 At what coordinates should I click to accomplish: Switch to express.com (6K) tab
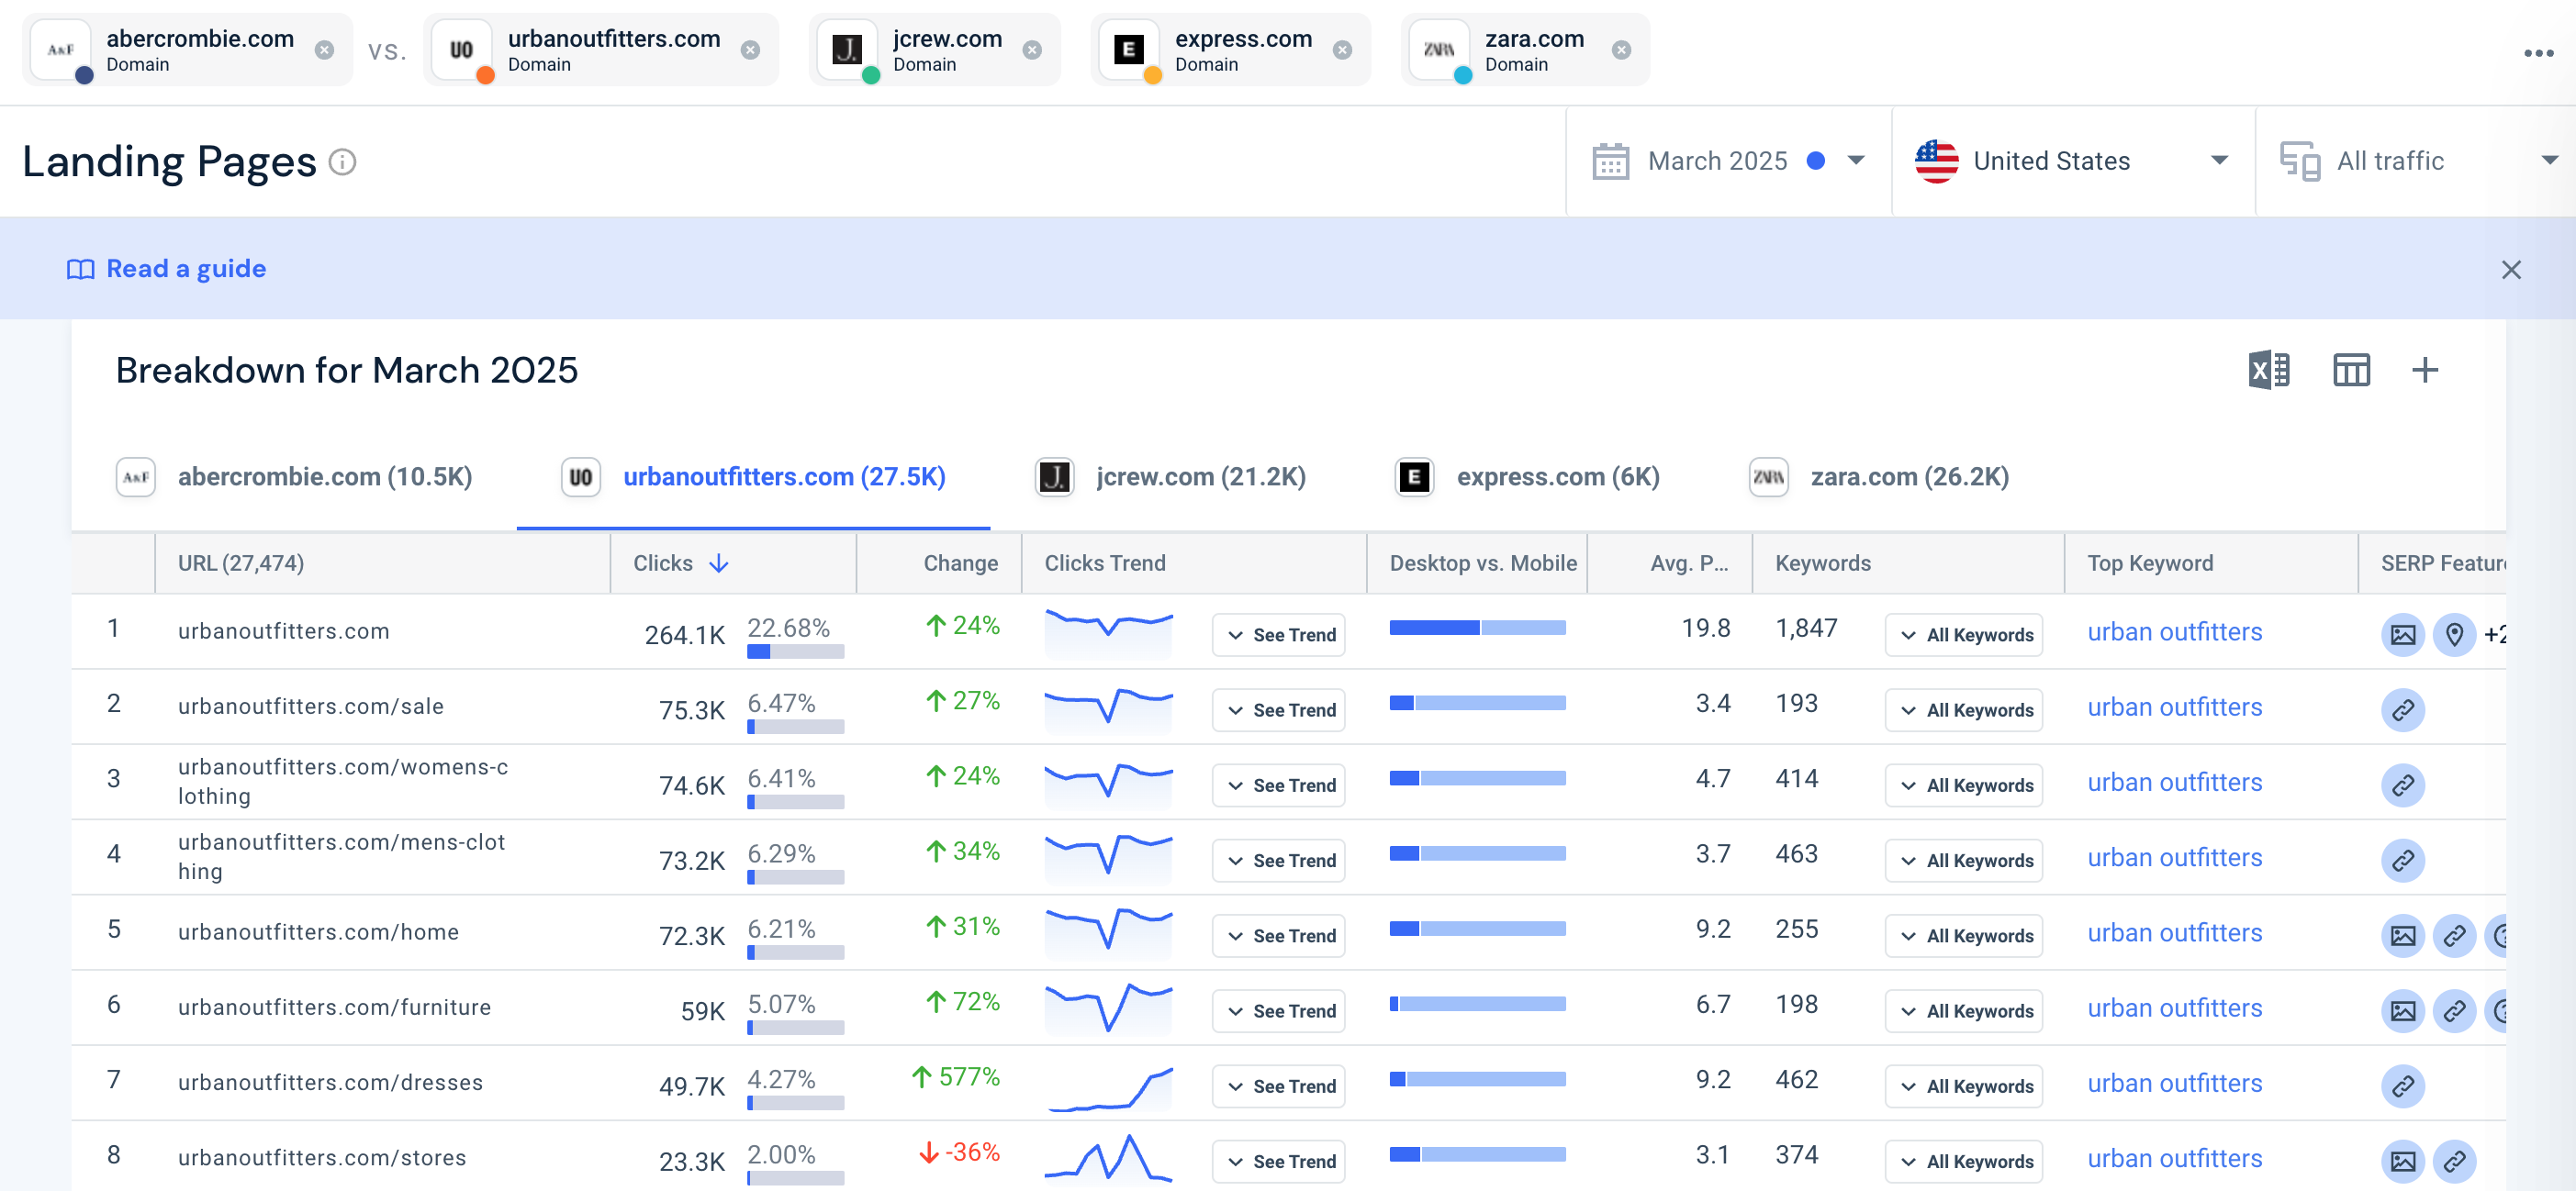point(1527,478)
